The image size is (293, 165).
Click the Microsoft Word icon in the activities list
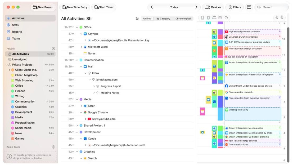(x=85, y=47)
